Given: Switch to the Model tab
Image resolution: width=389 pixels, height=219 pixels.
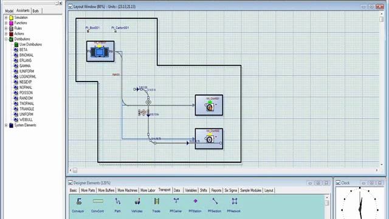Looking at the screenshot, I should (x=9, y=11).
